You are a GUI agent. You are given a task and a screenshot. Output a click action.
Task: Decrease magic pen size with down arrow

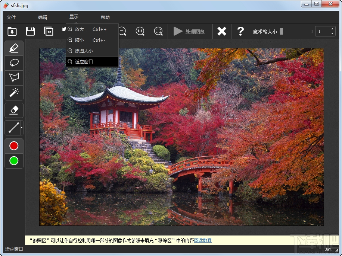332,34
